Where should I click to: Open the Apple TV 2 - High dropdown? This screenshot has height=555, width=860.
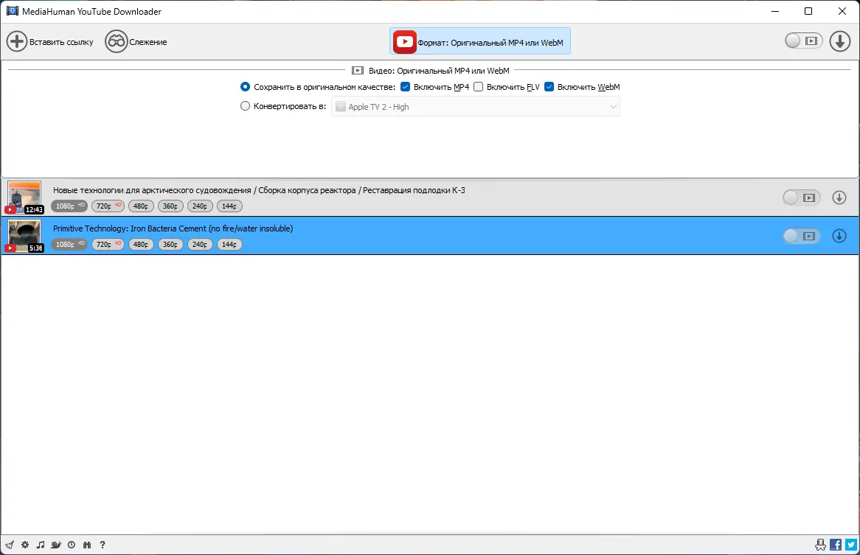[476, 107]
